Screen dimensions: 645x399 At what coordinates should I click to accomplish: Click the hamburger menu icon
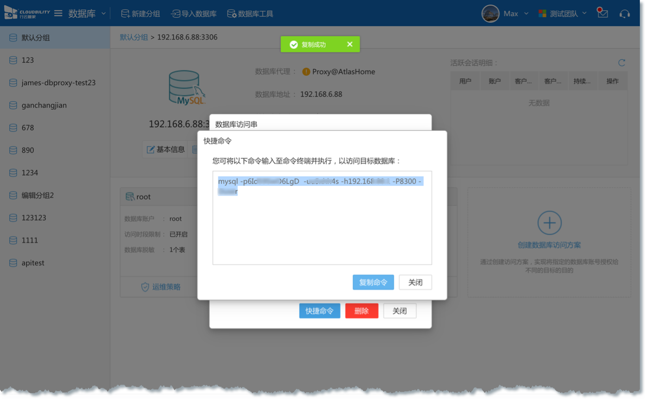(58, 14)
